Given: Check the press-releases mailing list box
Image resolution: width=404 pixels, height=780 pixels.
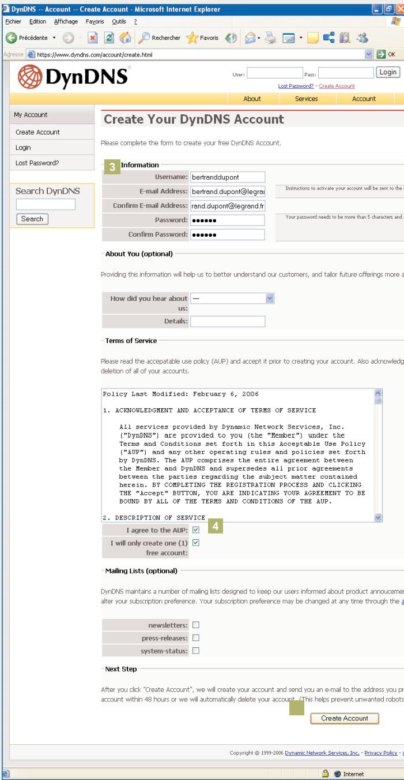Looking at the screenshot, I should [195, 639].
